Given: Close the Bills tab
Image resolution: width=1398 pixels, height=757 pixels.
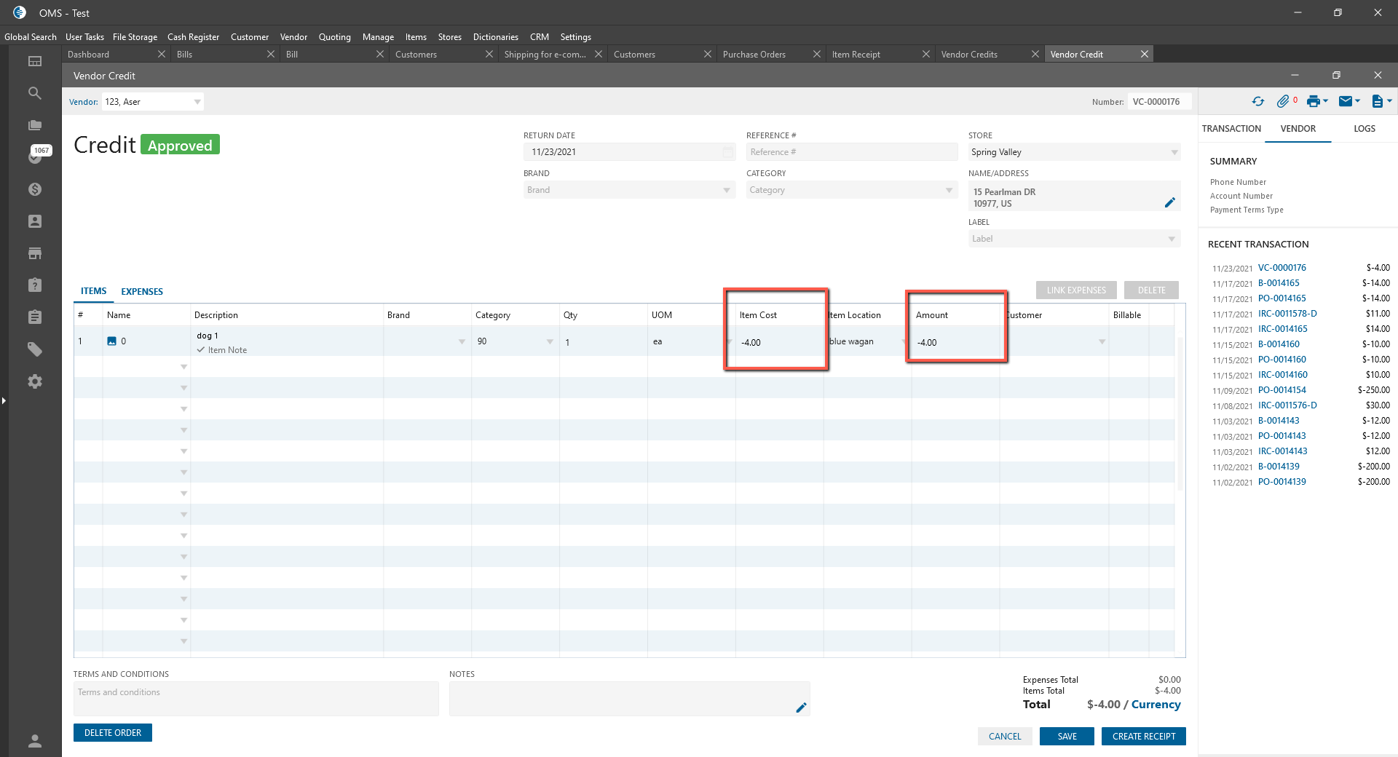Looking at the screenshot, I should coord(271,55).
